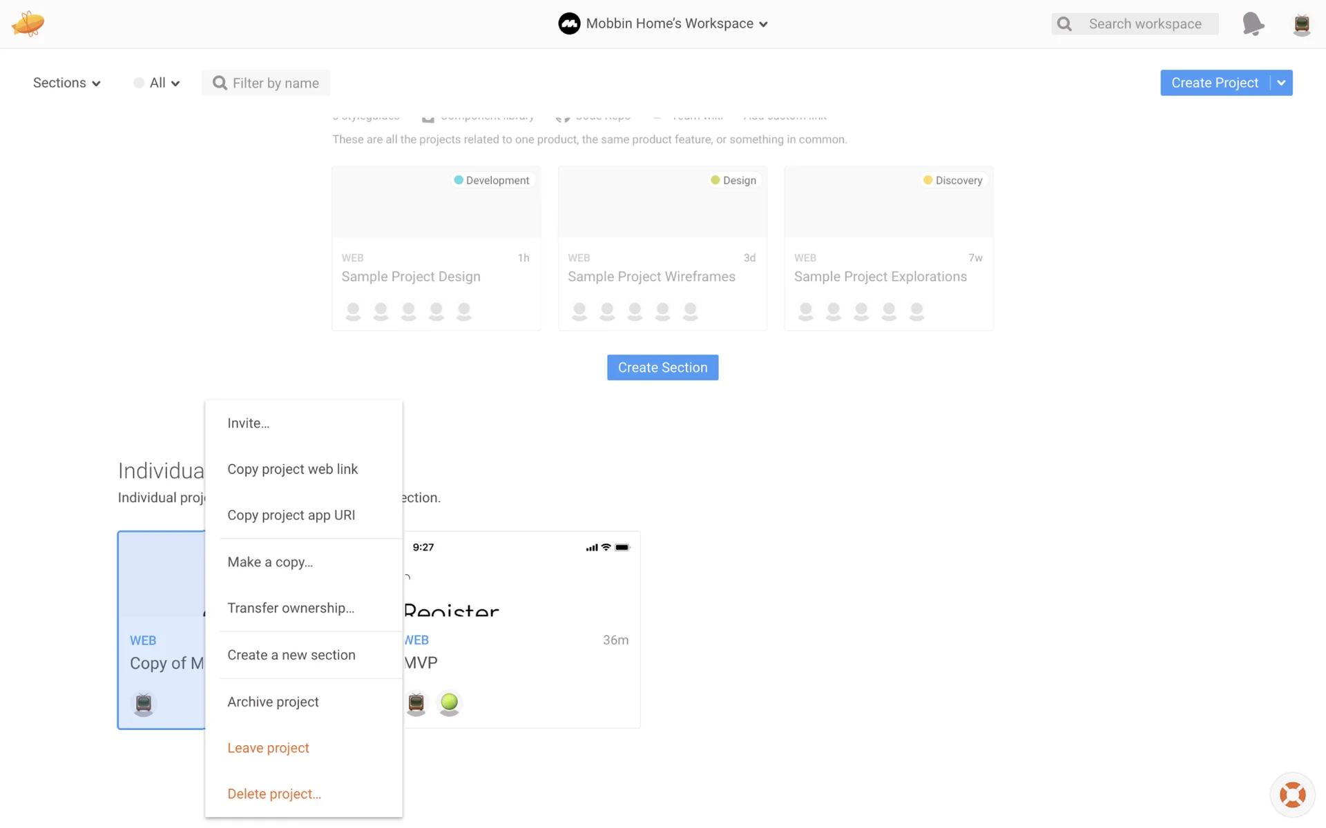Screen dimensions: 1326x828
Task: Open notifications bell icon
Action: point(1252,23)
